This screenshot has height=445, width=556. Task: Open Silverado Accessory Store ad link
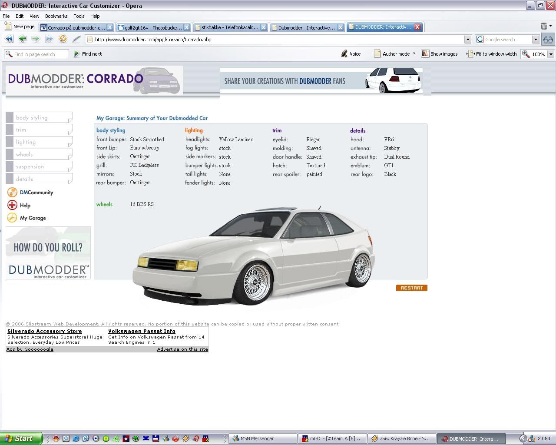pyautogui.click(x=45, y=331)
